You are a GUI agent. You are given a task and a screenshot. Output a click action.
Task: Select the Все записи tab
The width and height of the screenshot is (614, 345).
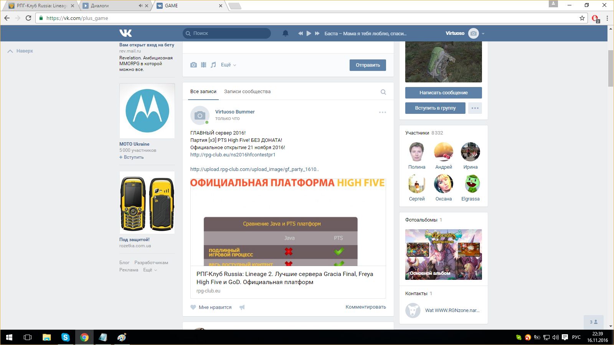(x=203, y=92)
